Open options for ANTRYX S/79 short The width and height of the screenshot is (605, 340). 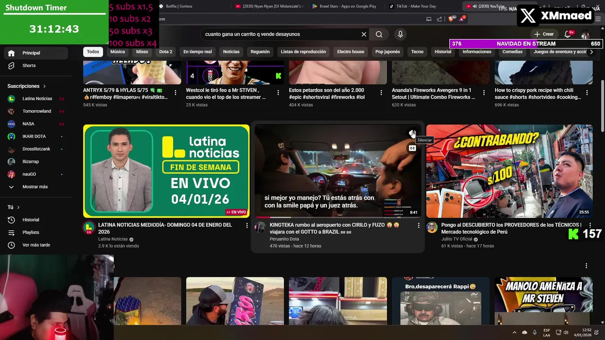tap(175, 93)
